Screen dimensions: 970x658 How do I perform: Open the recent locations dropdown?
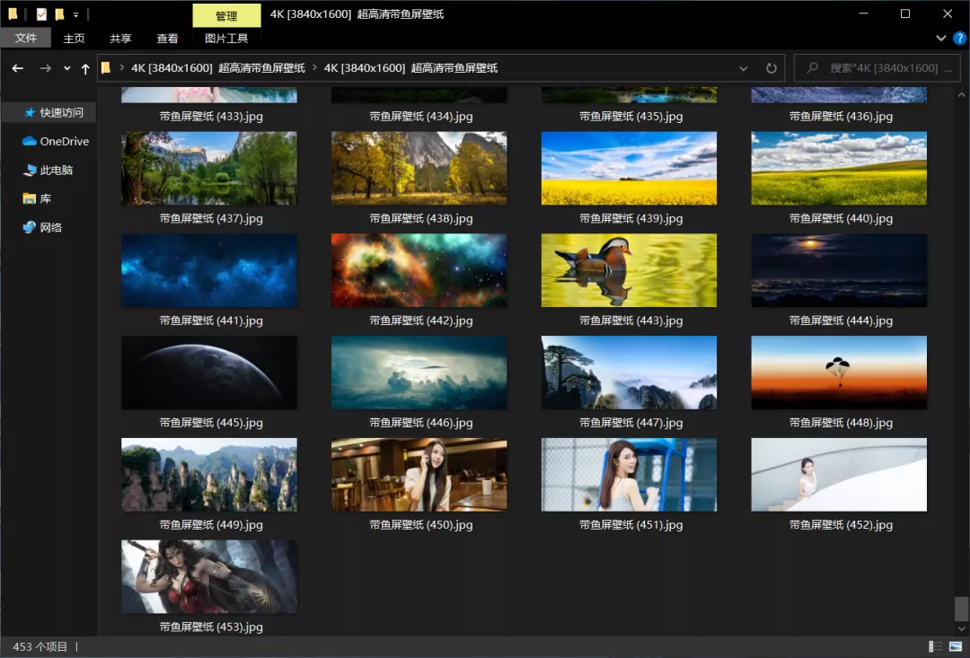[67, 68]
